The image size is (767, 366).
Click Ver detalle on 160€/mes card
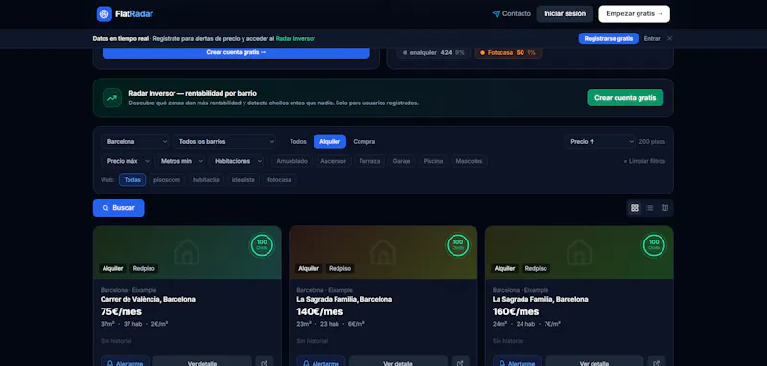[x=594, y=363]
